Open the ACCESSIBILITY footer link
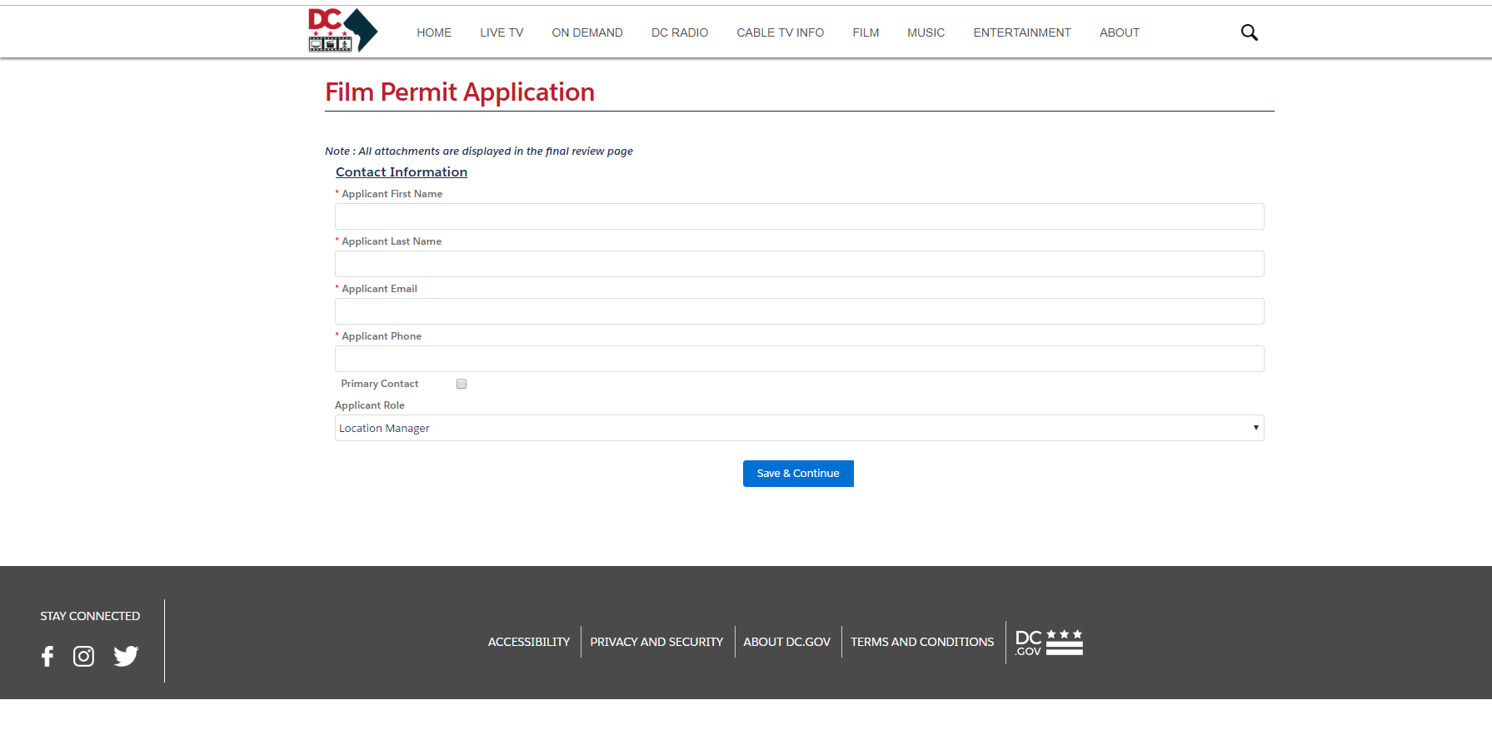1492x740 pixels. coord(529,642)
